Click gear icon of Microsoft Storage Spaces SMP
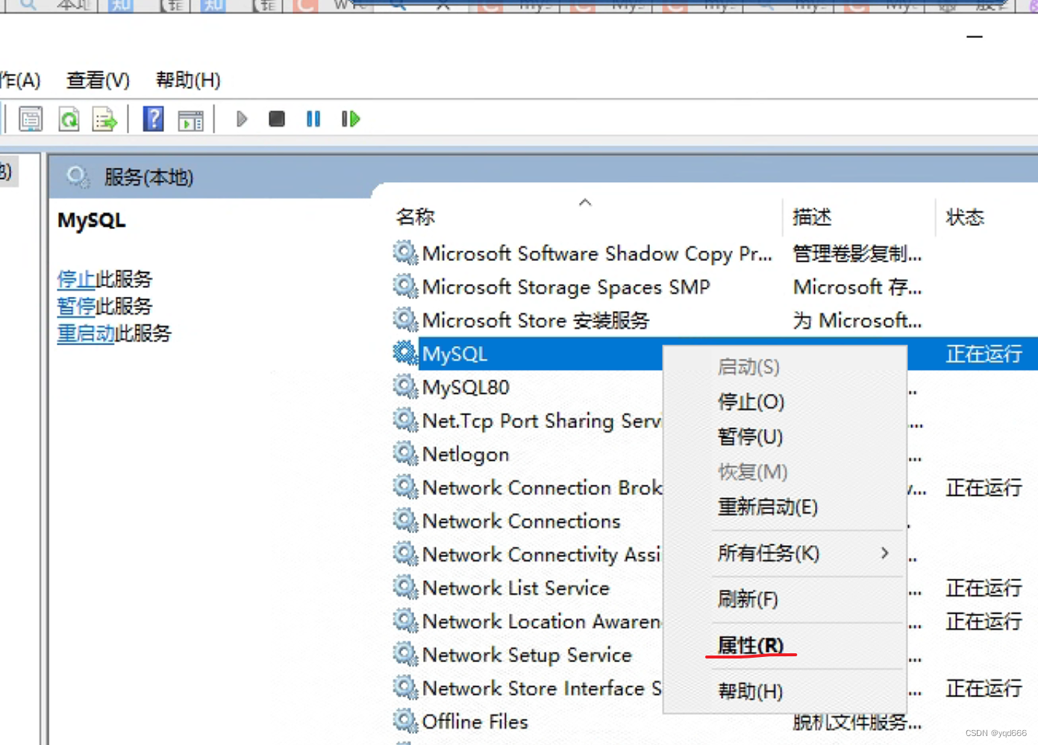 pyautogui.click(x=405, y=286)
